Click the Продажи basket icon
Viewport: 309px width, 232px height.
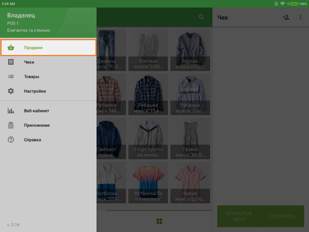(11, 48)
